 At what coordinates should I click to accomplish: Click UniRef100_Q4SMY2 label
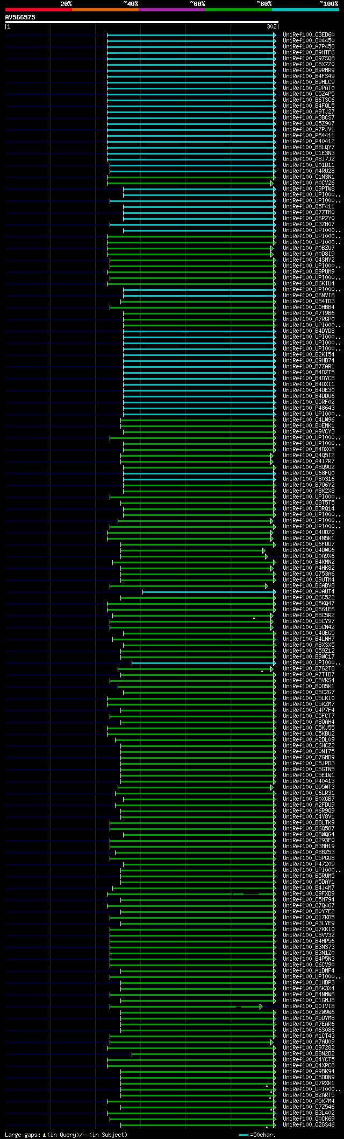(x=309, y=260)
